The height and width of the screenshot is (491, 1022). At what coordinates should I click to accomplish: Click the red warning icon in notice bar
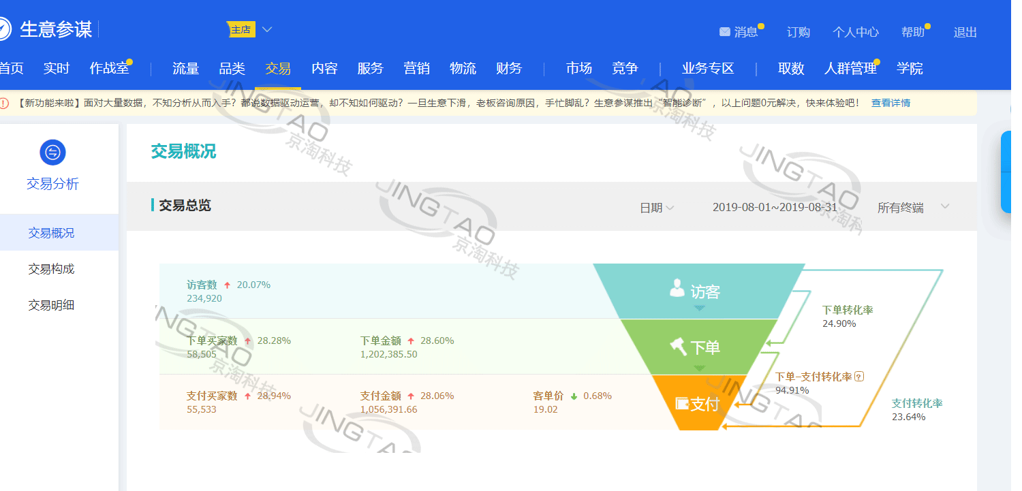click(x=4, y=103)
